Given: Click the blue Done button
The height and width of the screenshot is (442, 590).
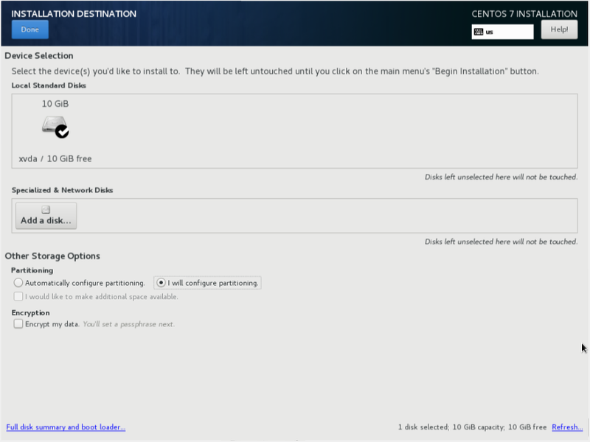Looking at the screenshot, I should [x=30, y=29].
